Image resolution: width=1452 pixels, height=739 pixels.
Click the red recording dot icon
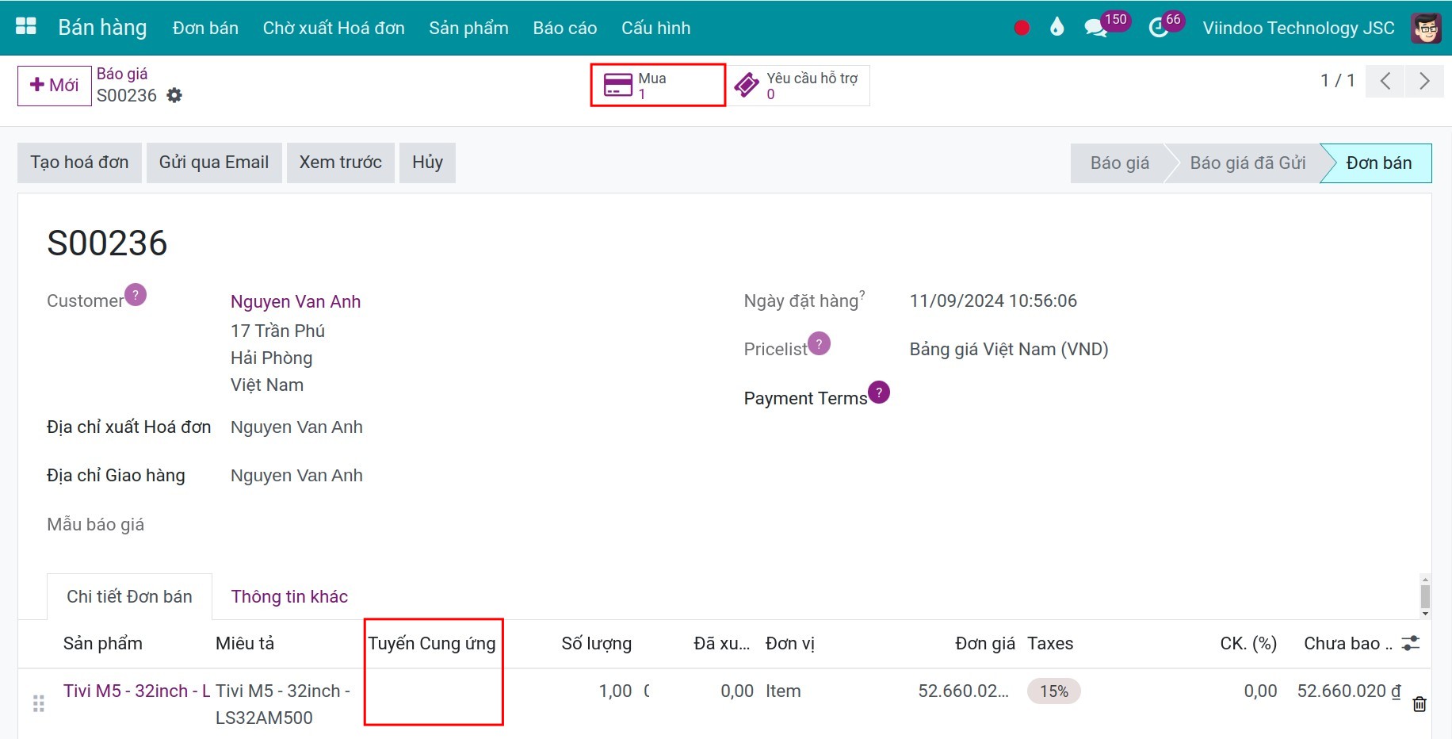(x=1022, y=28)
